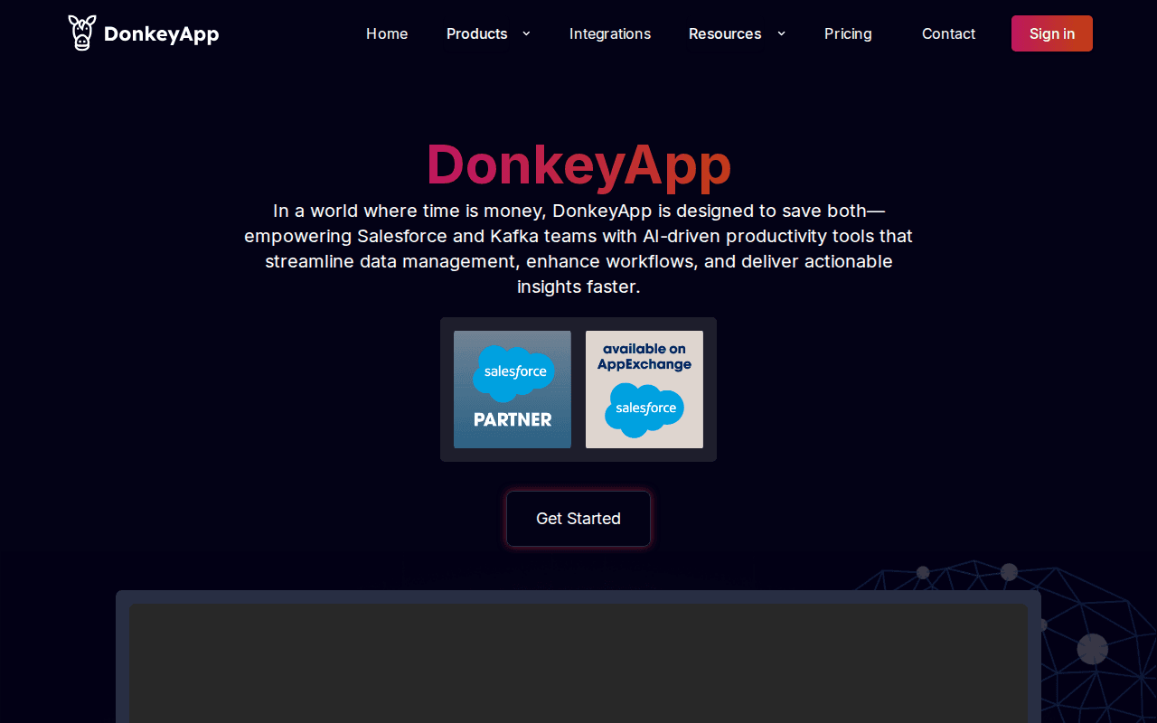Click the large DonkeyApp hero heading

pos(578,165)
